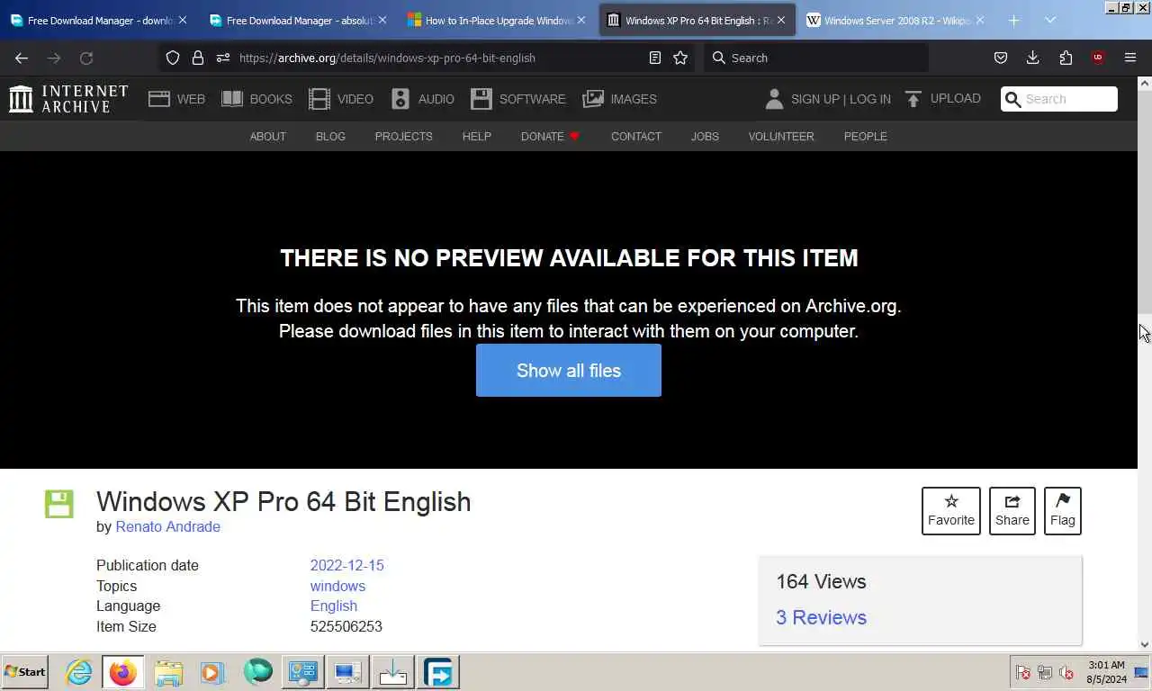This screenshot has width=1152, height=691.
Task: Reload the page with the refresh icon
Action: point(86,58)
